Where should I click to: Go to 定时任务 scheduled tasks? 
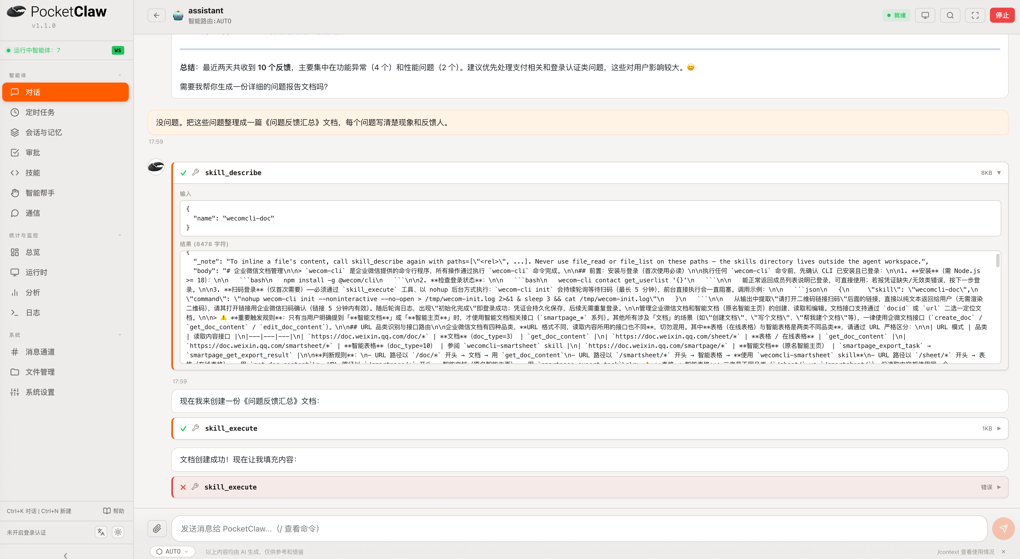pos(66,112)
